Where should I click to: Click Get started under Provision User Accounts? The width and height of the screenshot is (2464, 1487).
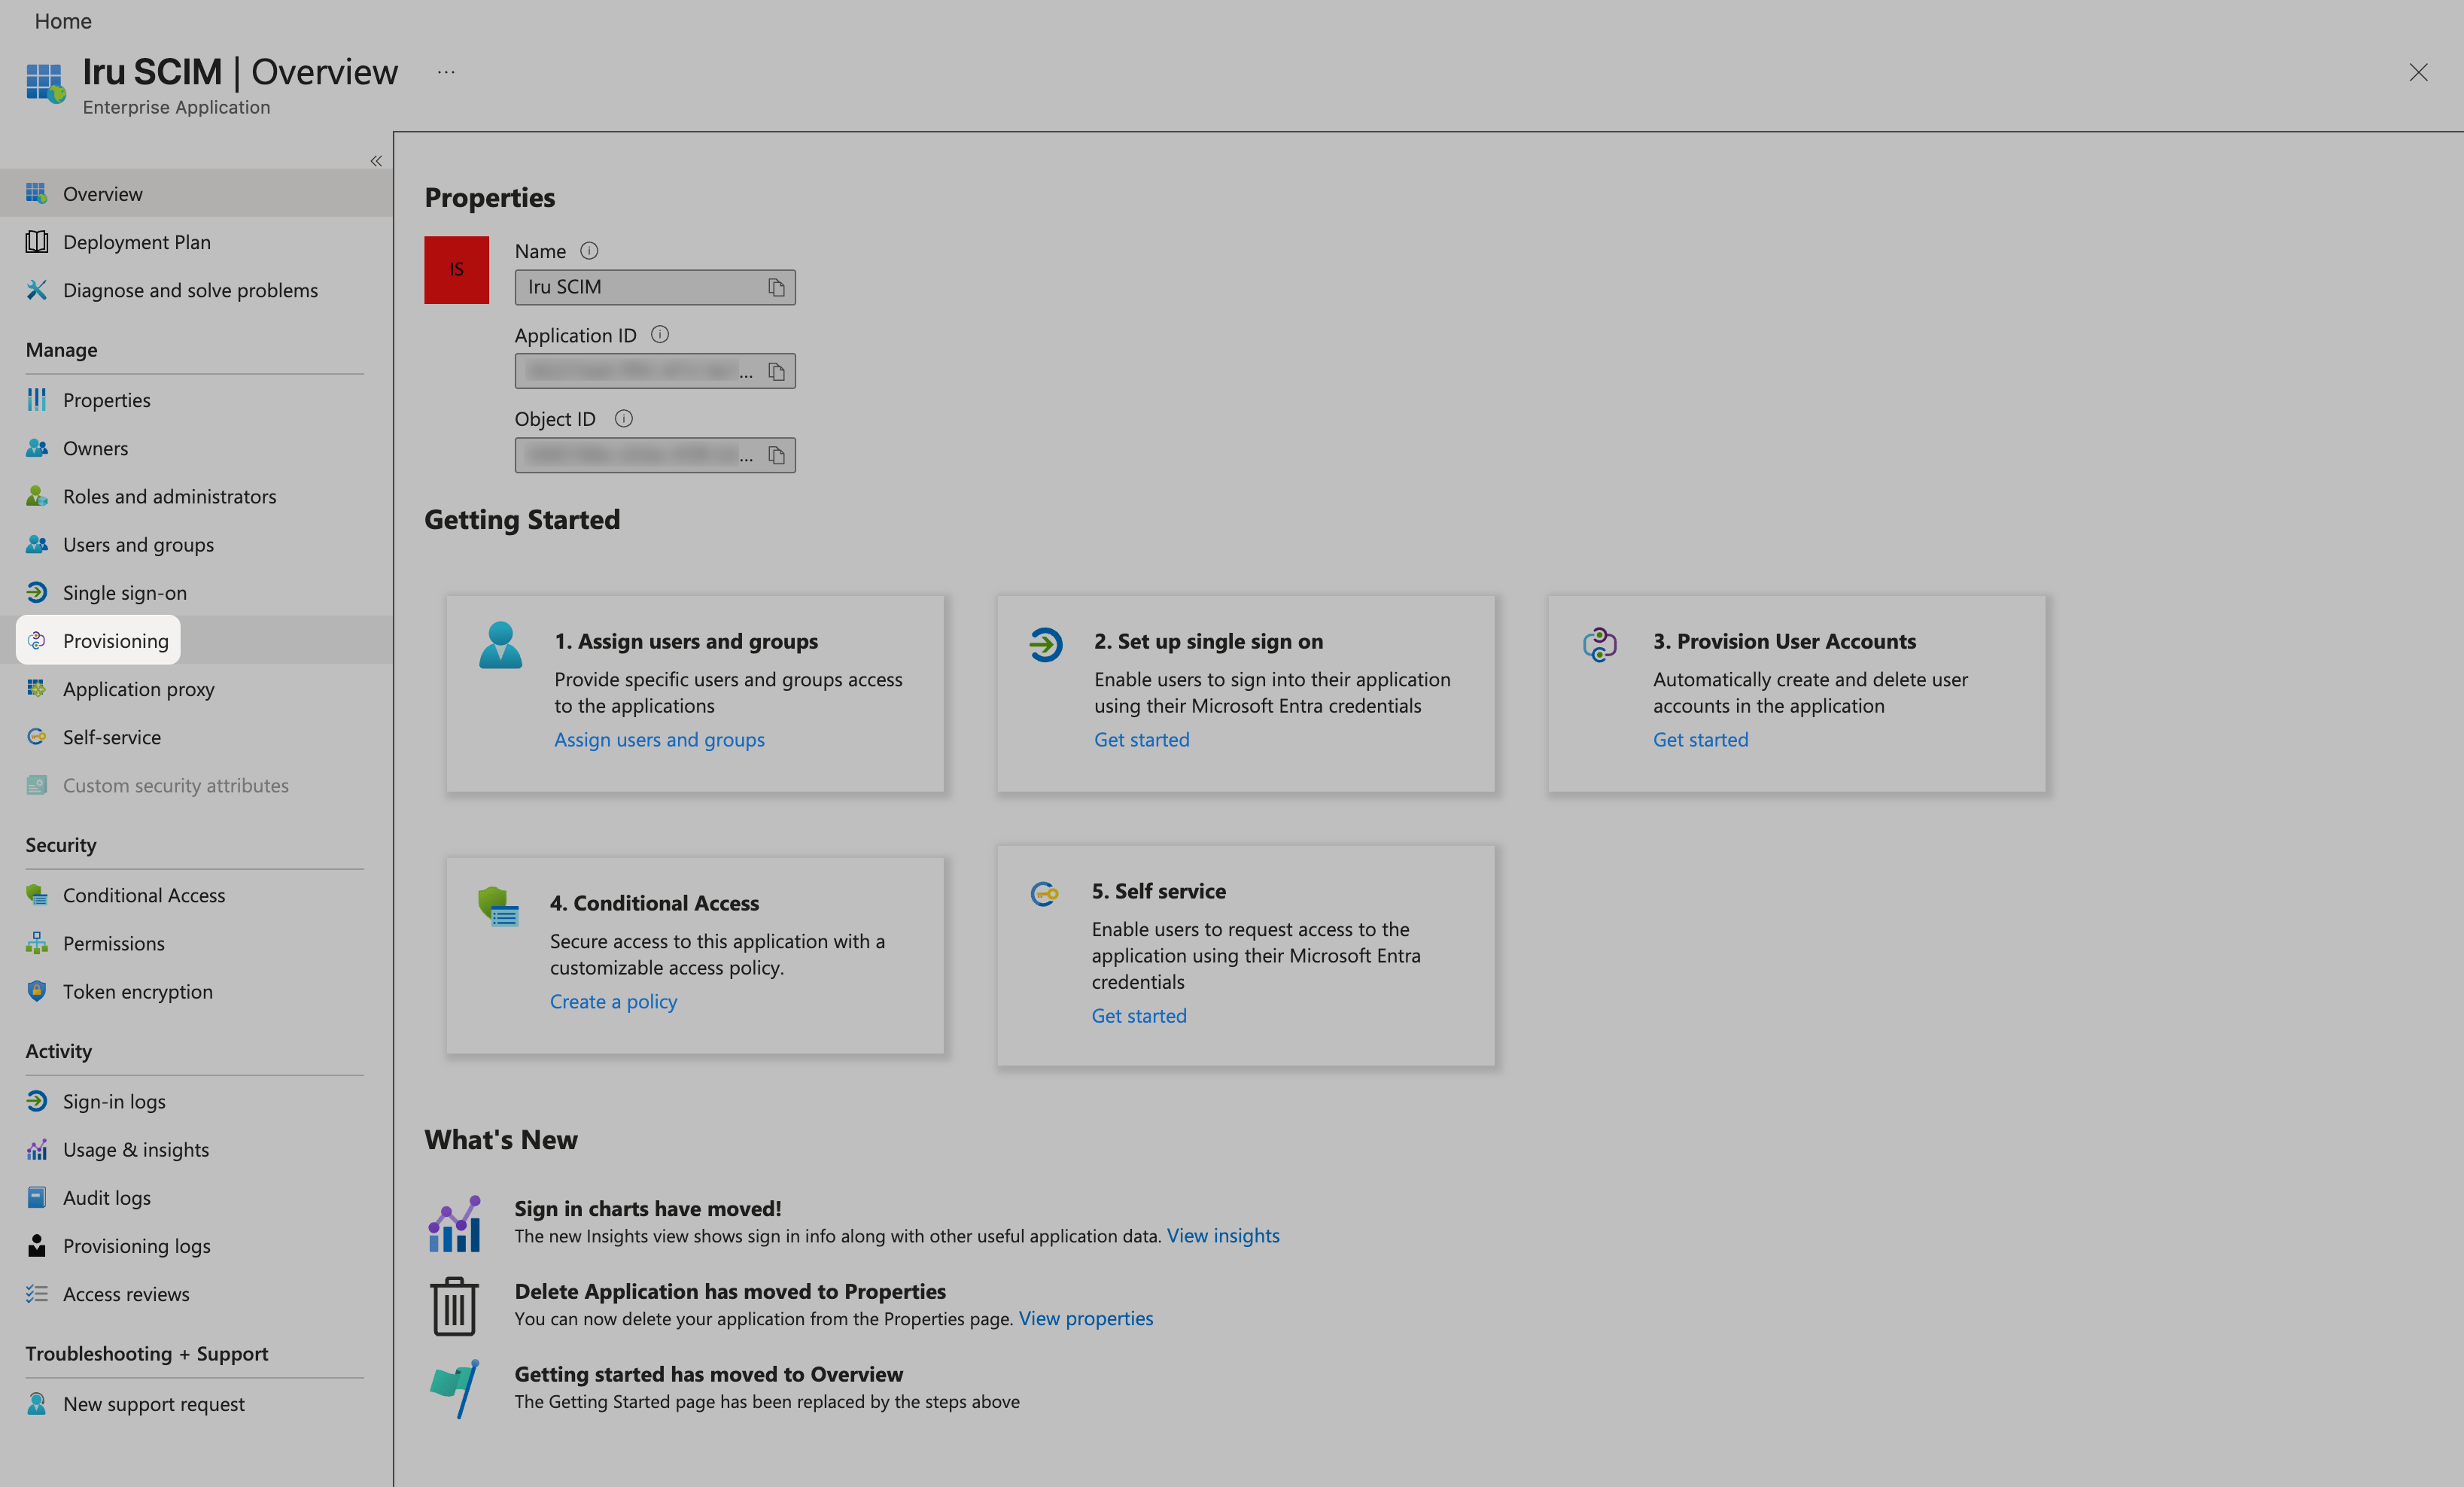1700,739
